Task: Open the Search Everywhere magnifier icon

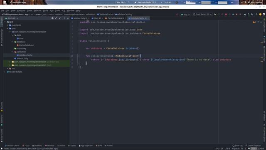Action: point(256,15)
